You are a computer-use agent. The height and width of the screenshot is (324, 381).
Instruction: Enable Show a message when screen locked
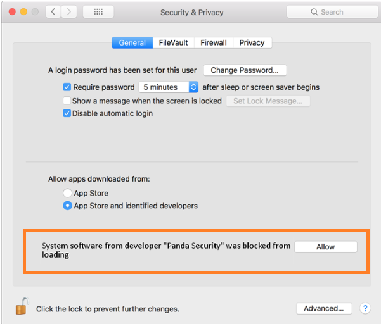tap(67, 101)
